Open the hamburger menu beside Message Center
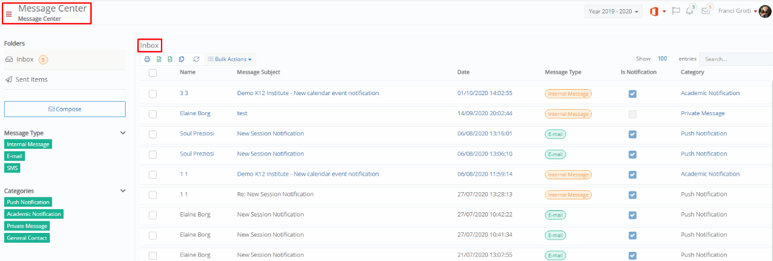This screenshot has width=773, height=261. pos(9,13)
